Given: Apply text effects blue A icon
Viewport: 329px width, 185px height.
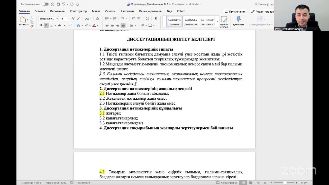Looking at the screenshot, I should pos(78,25).
